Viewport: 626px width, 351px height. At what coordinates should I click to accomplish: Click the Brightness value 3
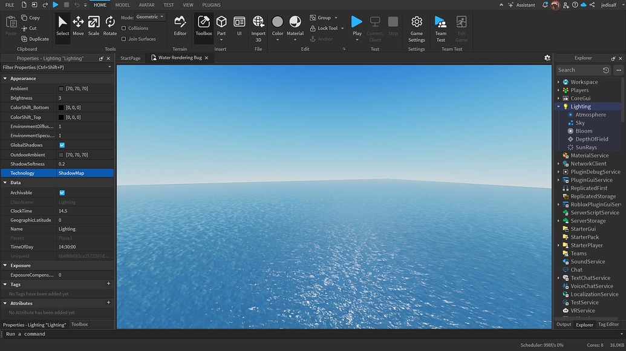click(x=85, y=98)
